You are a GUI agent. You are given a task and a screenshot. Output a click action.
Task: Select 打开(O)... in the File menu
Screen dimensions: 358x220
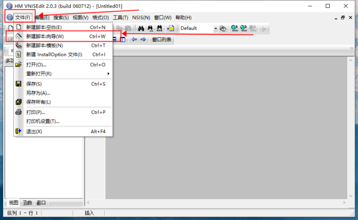[x=63, y=65]
